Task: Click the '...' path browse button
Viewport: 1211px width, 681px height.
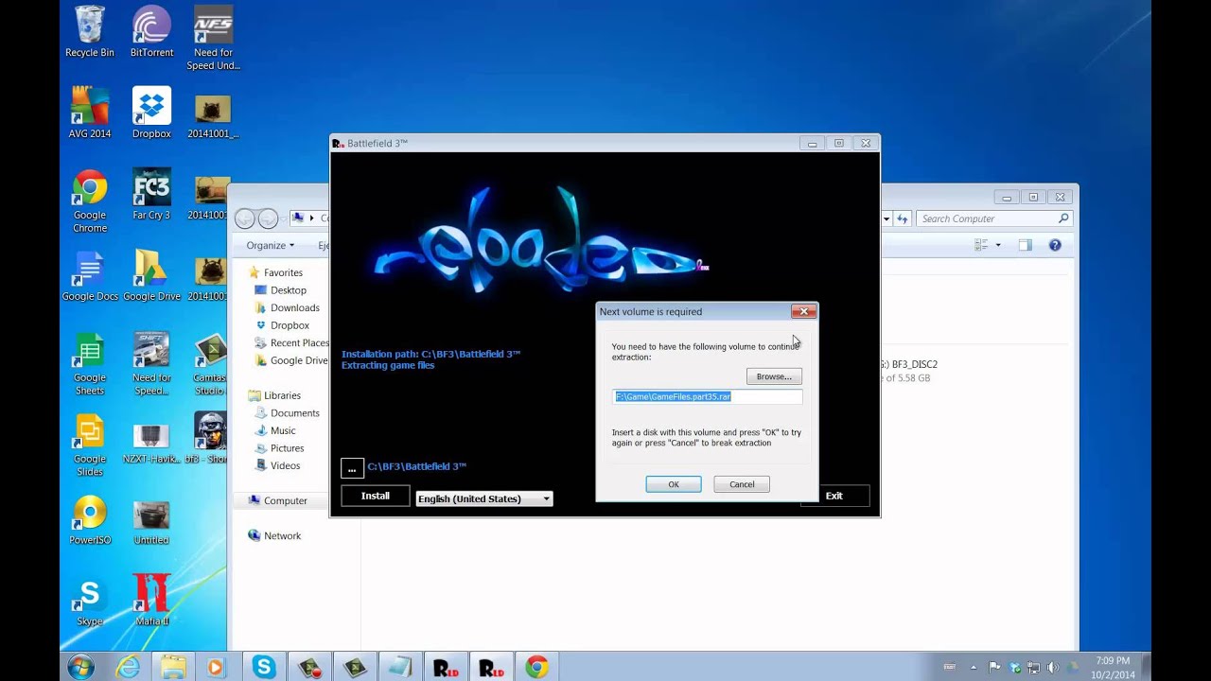Action: [352, 467]
